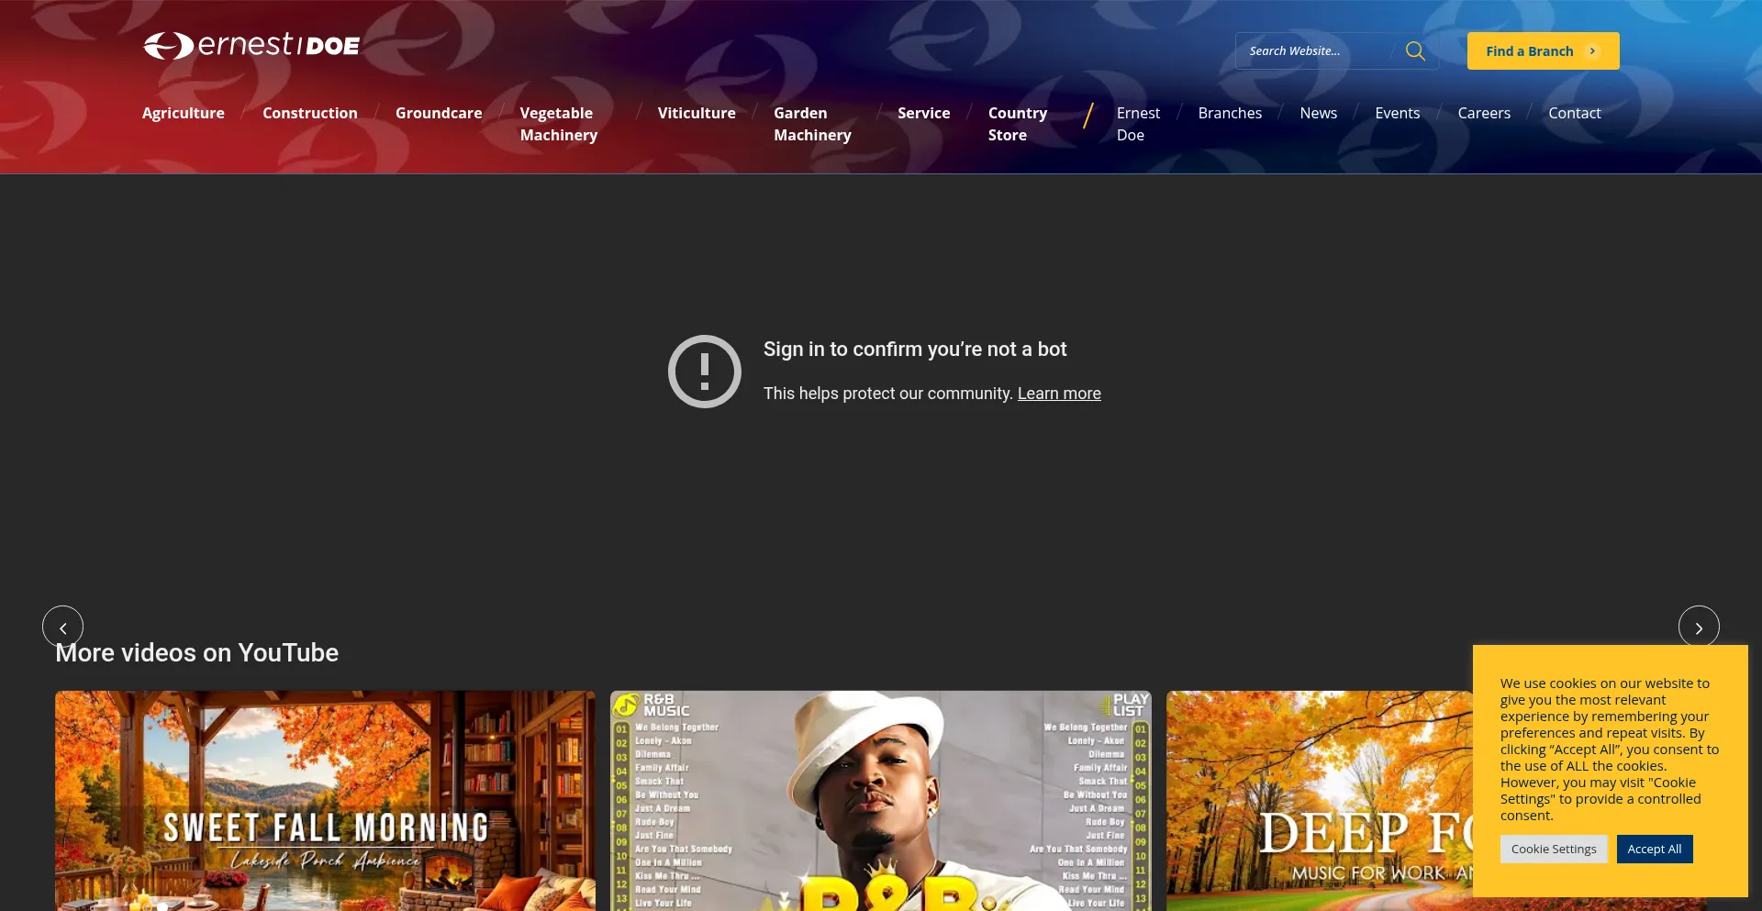Click the Find a Branch button

pos(1542,51)
